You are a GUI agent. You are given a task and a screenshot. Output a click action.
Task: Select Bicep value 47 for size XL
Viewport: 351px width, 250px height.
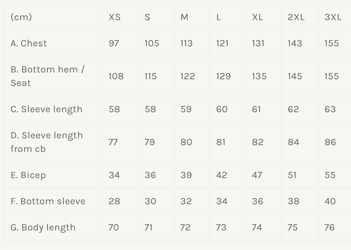tap(257, 175)
